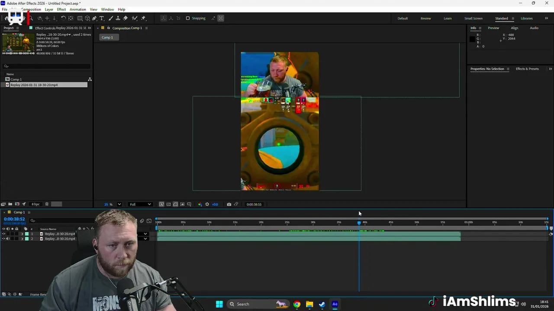Select the Brush tool
554x311 pixels.
110,18
